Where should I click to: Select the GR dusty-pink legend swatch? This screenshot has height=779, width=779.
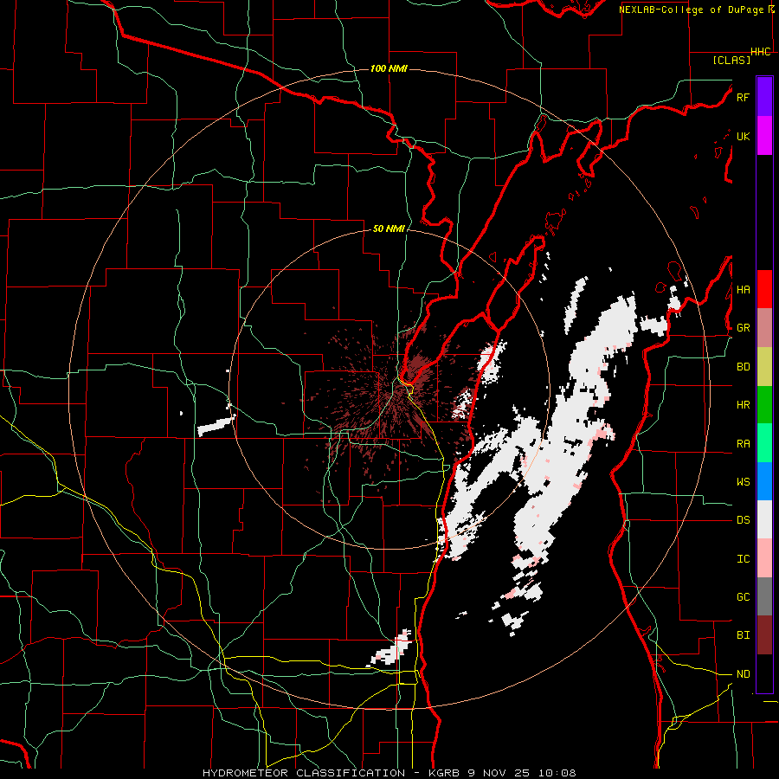click(x=764, y=328)
